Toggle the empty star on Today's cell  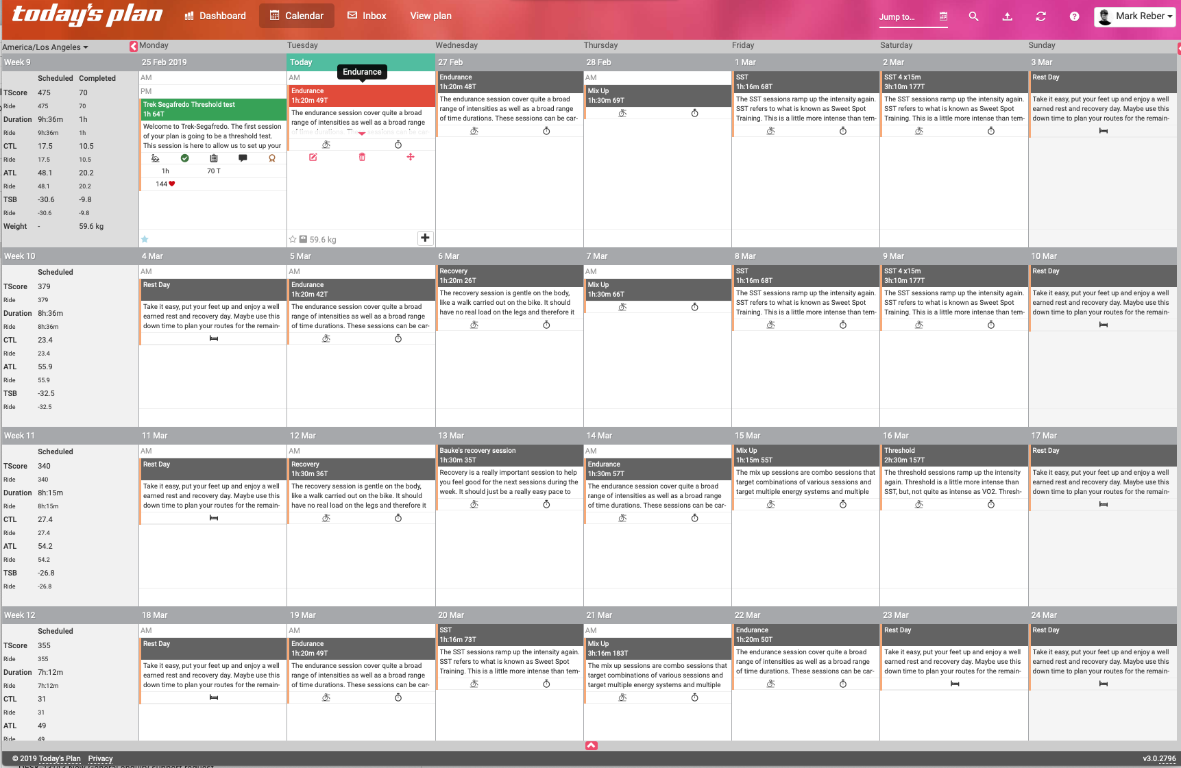(x=293, y=239)
